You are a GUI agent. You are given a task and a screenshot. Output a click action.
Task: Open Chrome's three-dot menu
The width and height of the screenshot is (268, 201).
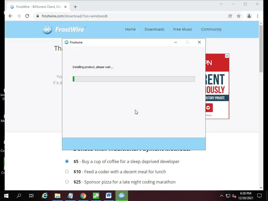tap(258, 16)
